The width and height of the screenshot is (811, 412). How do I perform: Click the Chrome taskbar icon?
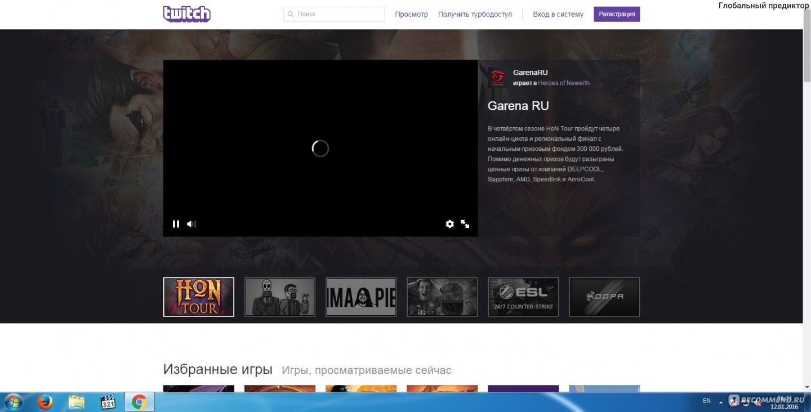pos(139,402)
